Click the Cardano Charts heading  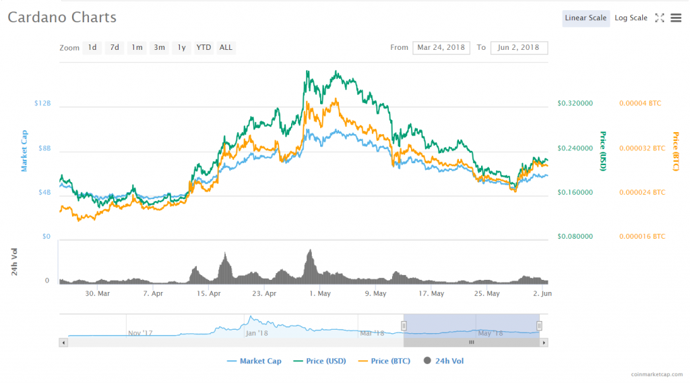pos(62,17)
